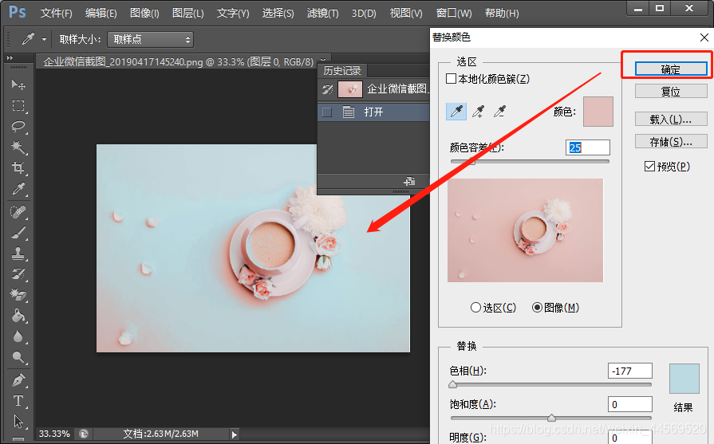Select the Eraser tool

[x=18, y=295]
